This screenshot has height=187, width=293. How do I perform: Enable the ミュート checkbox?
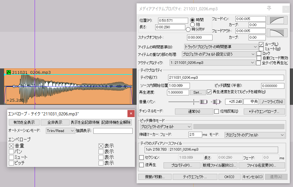(261, 48)
